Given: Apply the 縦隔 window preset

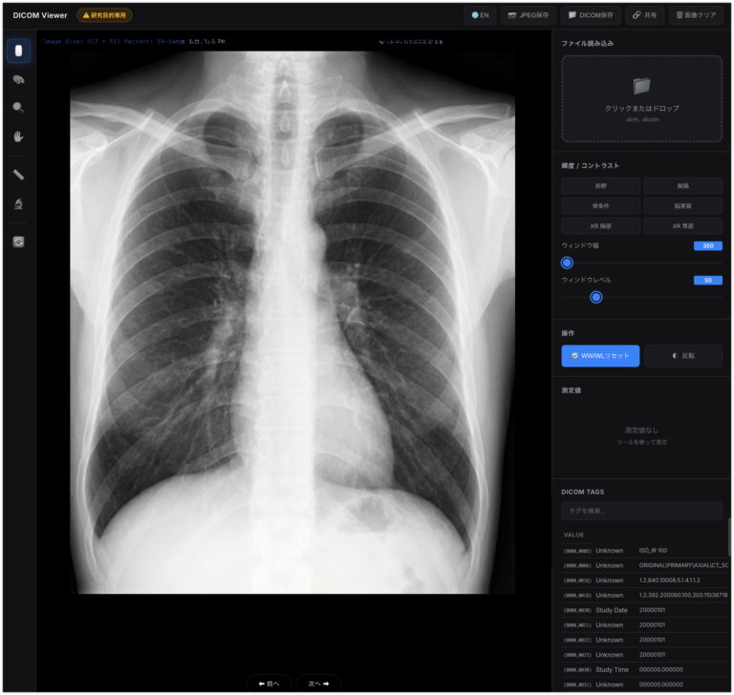Looking at the screenshot, I should pos(682,185).
